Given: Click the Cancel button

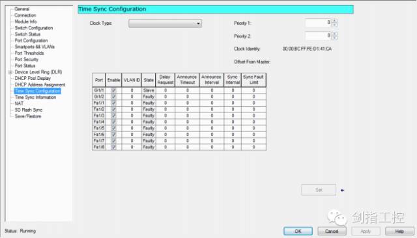Looking at the screenshot, I should pos(332,231).
